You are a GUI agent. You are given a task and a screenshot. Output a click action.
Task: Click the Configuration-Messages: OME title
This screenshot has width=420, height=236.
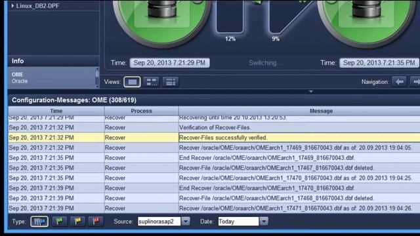pyautogui.click(x=74, y=100)
